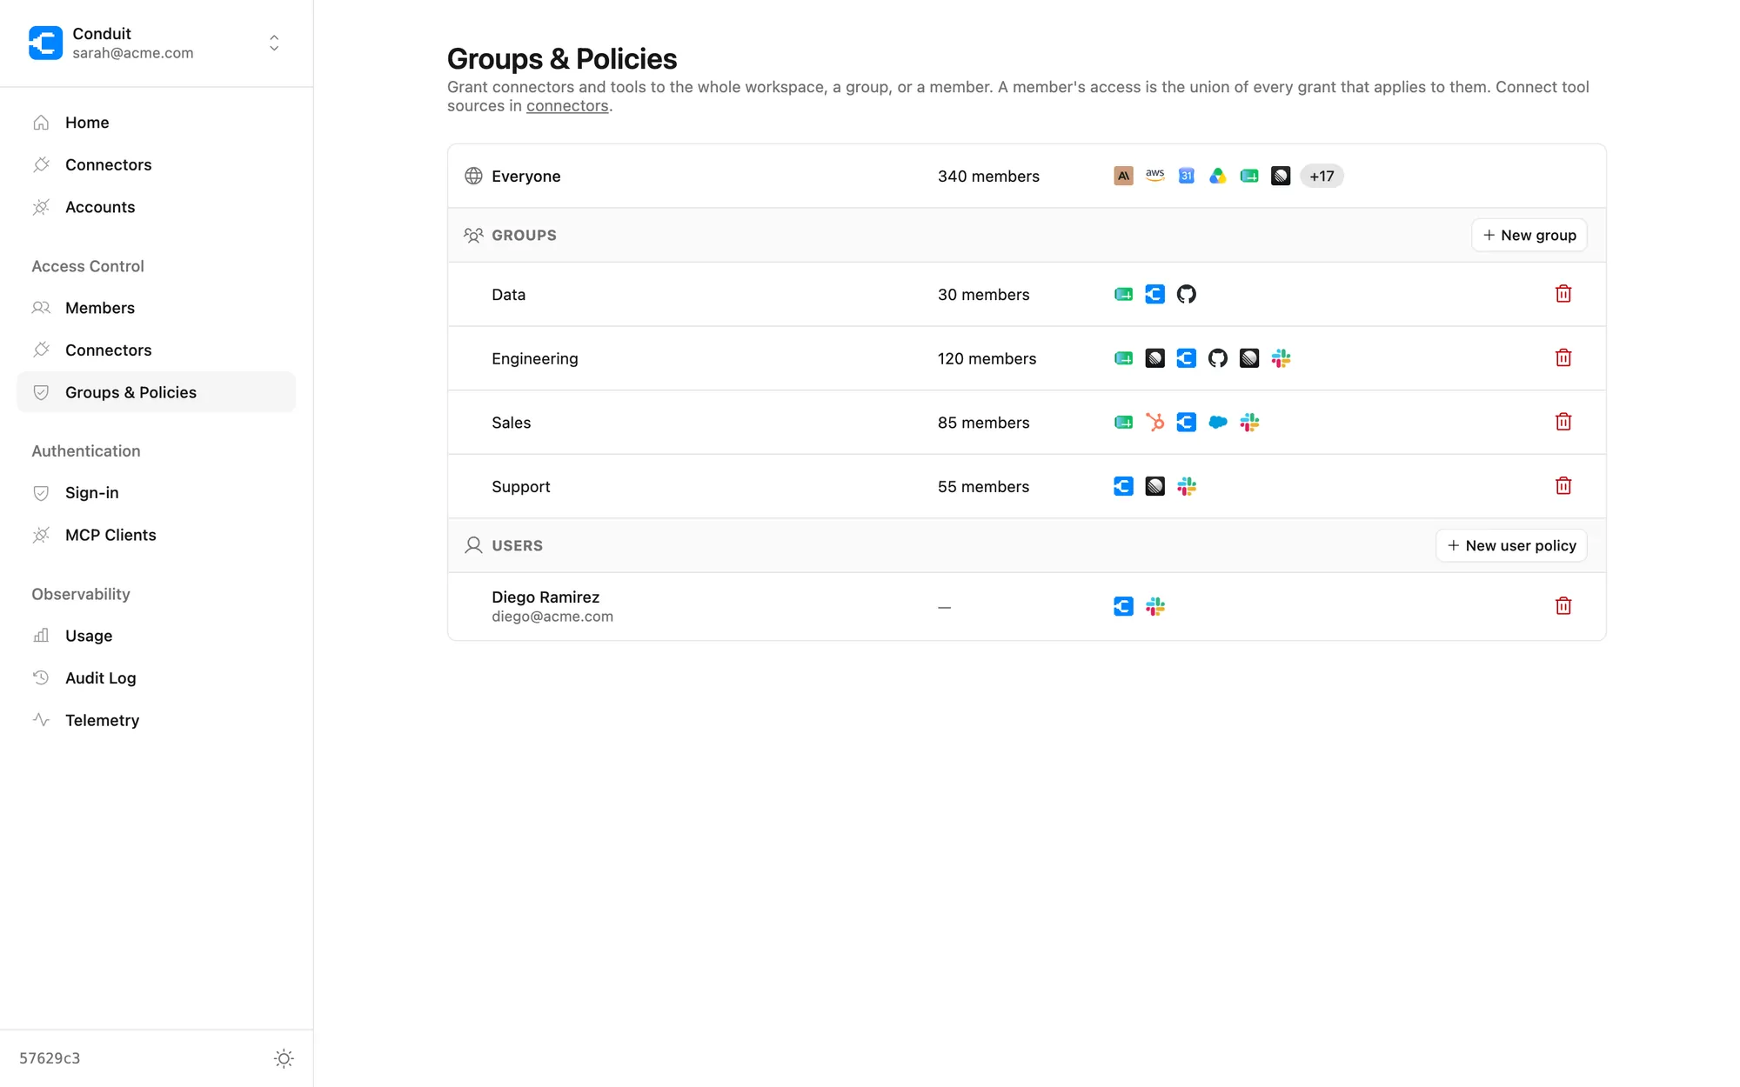Click the Anthropic icon in Everyone row
1740x1087 pixels.
[1123, 176]
